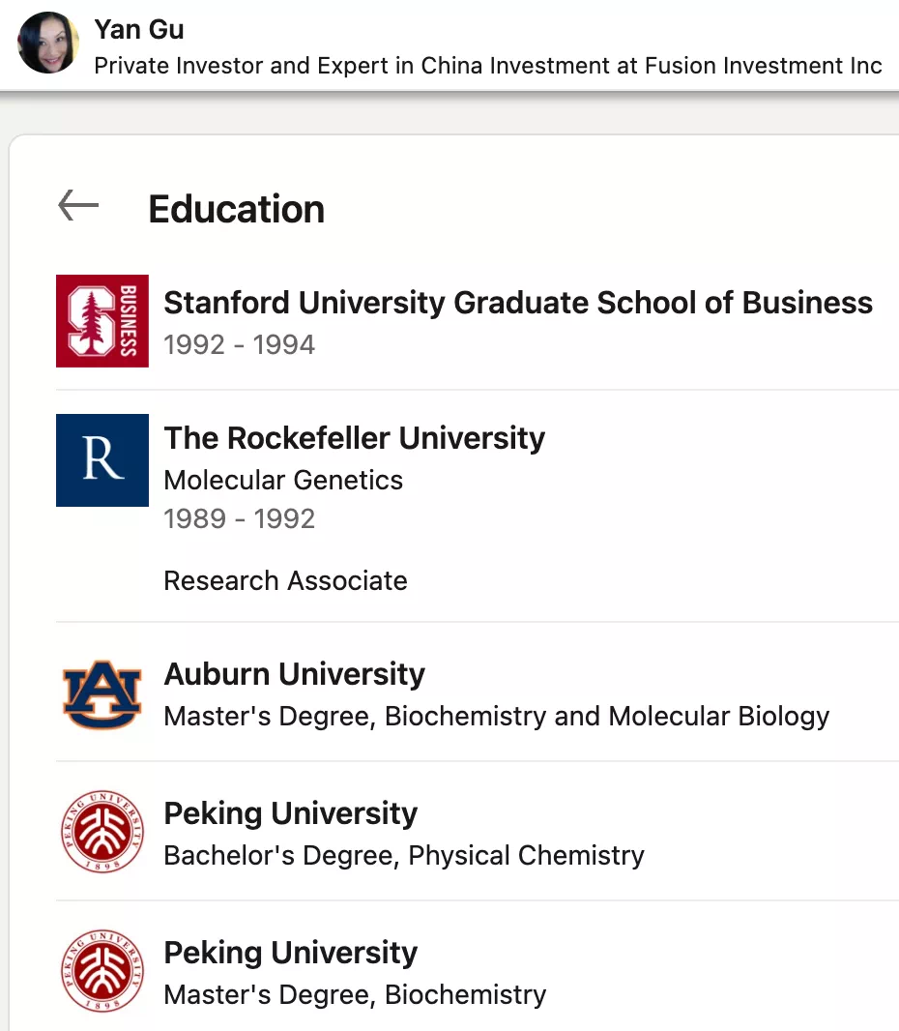
Task: Open Yan Gu's profile photo
Action: pyautogui.click(x=48, y=43)
